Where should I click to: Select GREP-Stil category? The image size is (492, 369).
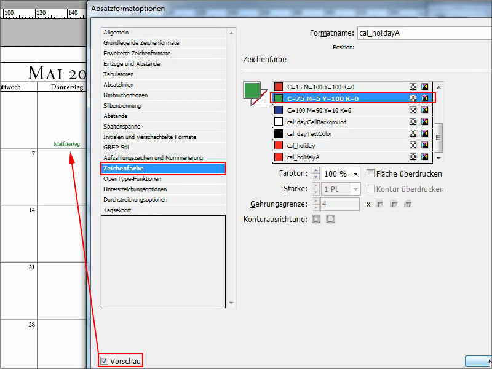coord(163,147)
